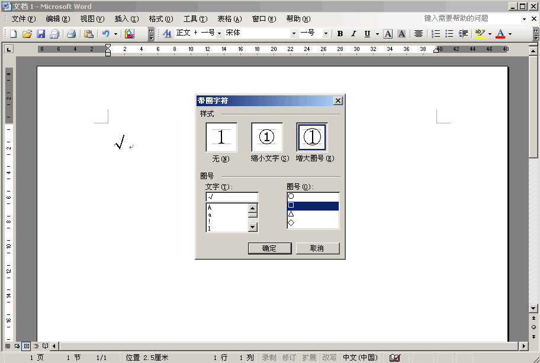Select the 无 (none) style option
This screenshot has width=540, height=363.
click(x=221, y=138)
